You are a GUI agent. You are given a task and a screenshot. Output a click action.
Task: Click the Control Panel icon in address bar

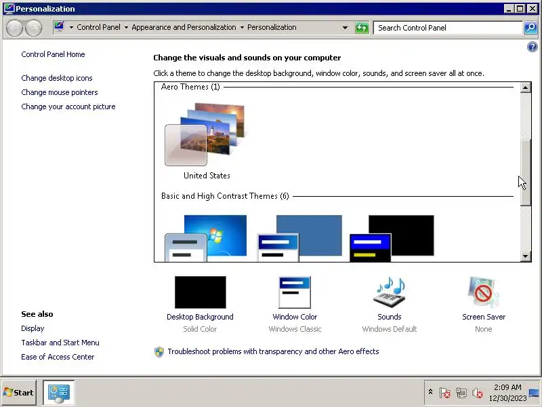[x=59, y=27]
